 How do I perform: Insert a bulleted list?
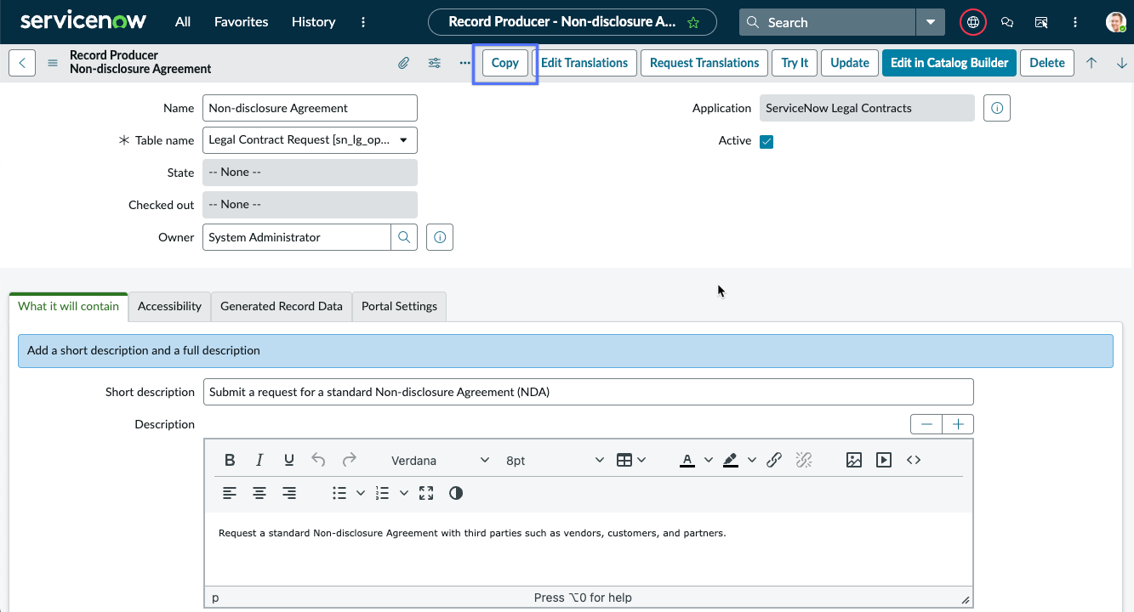coord(339,493)
